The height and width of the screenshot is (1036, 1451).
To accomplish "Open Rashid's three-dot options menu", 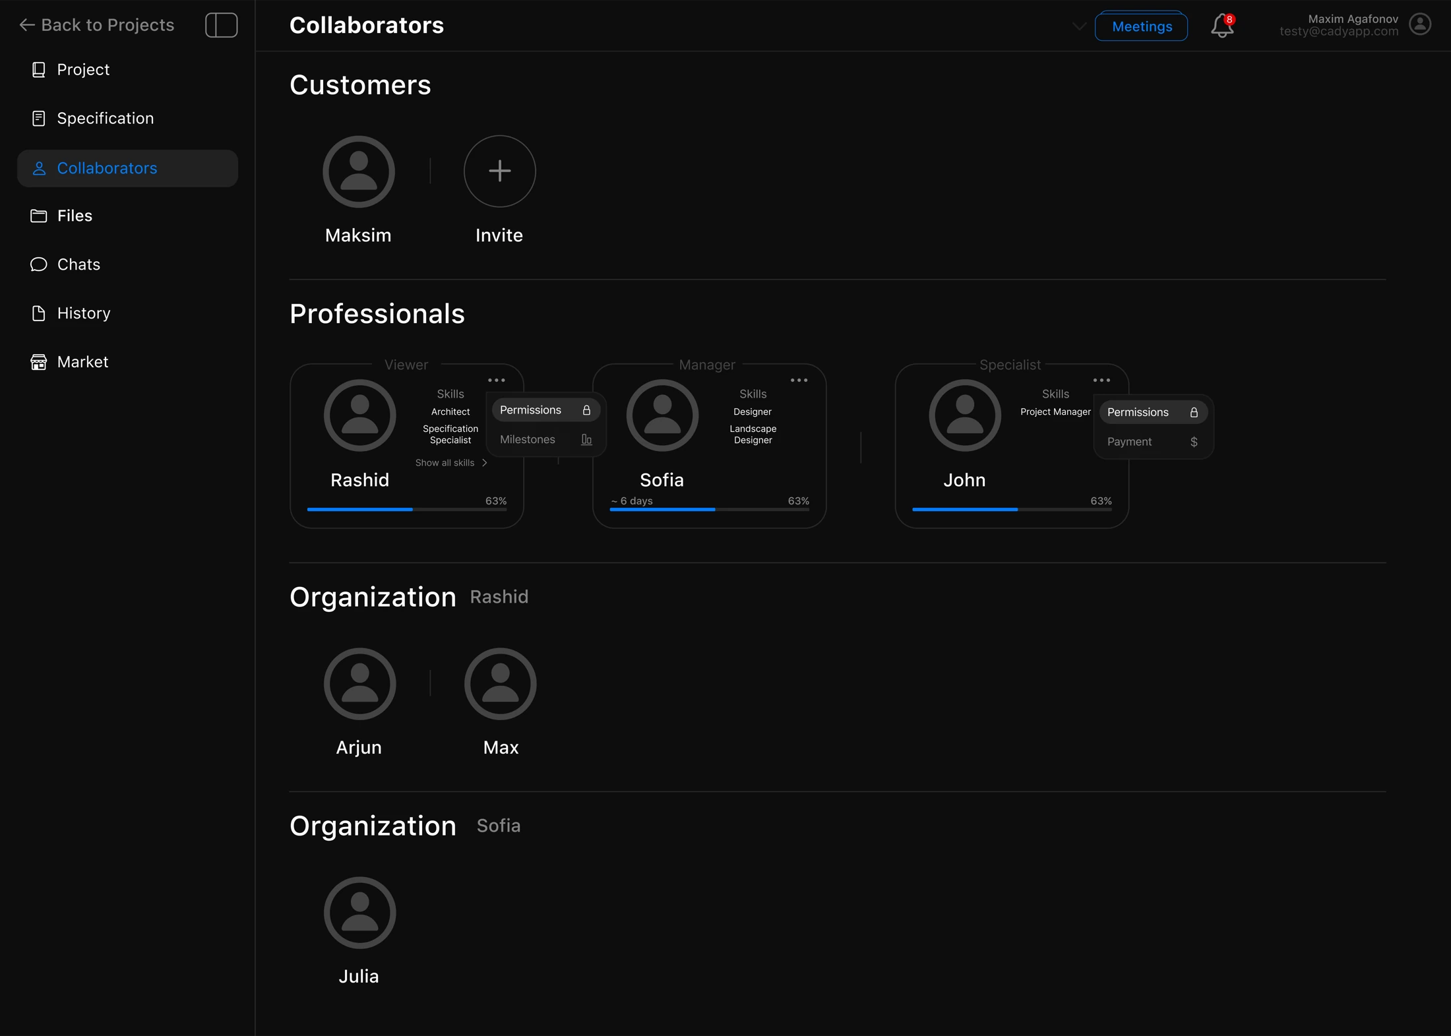I will [x=497, y=381].
